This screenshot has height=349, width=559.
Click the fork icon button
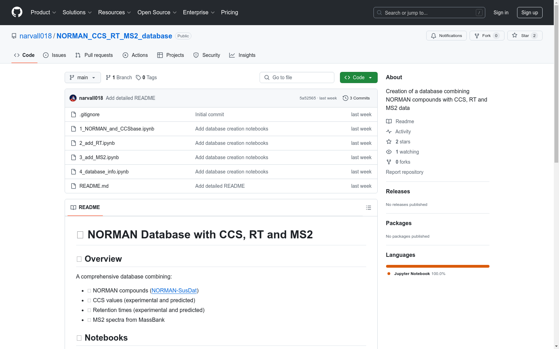tap(477, 36)
